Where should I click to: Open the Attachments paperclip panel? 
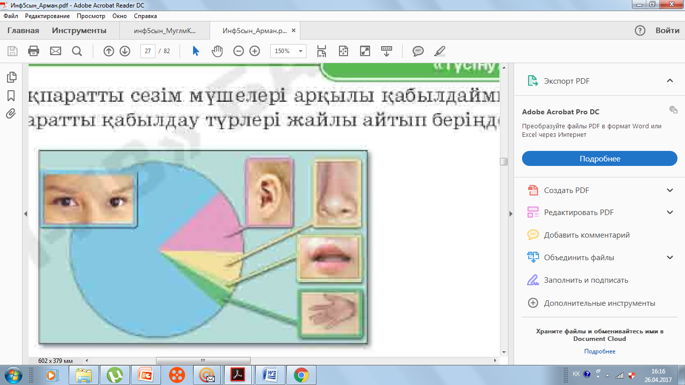pyautogui.click(x=11, y=113)
